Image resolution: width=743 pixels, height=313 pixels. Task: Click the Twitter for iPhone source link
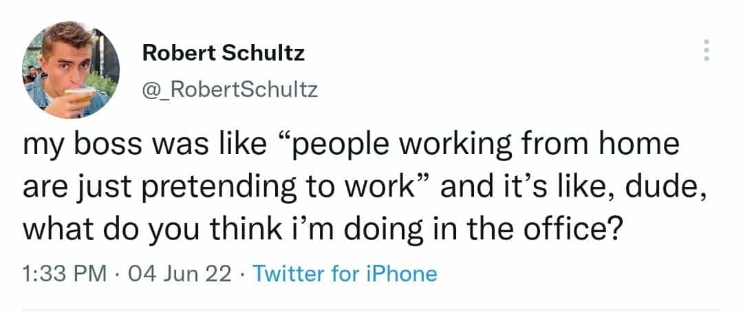click(x=345, y=274)
